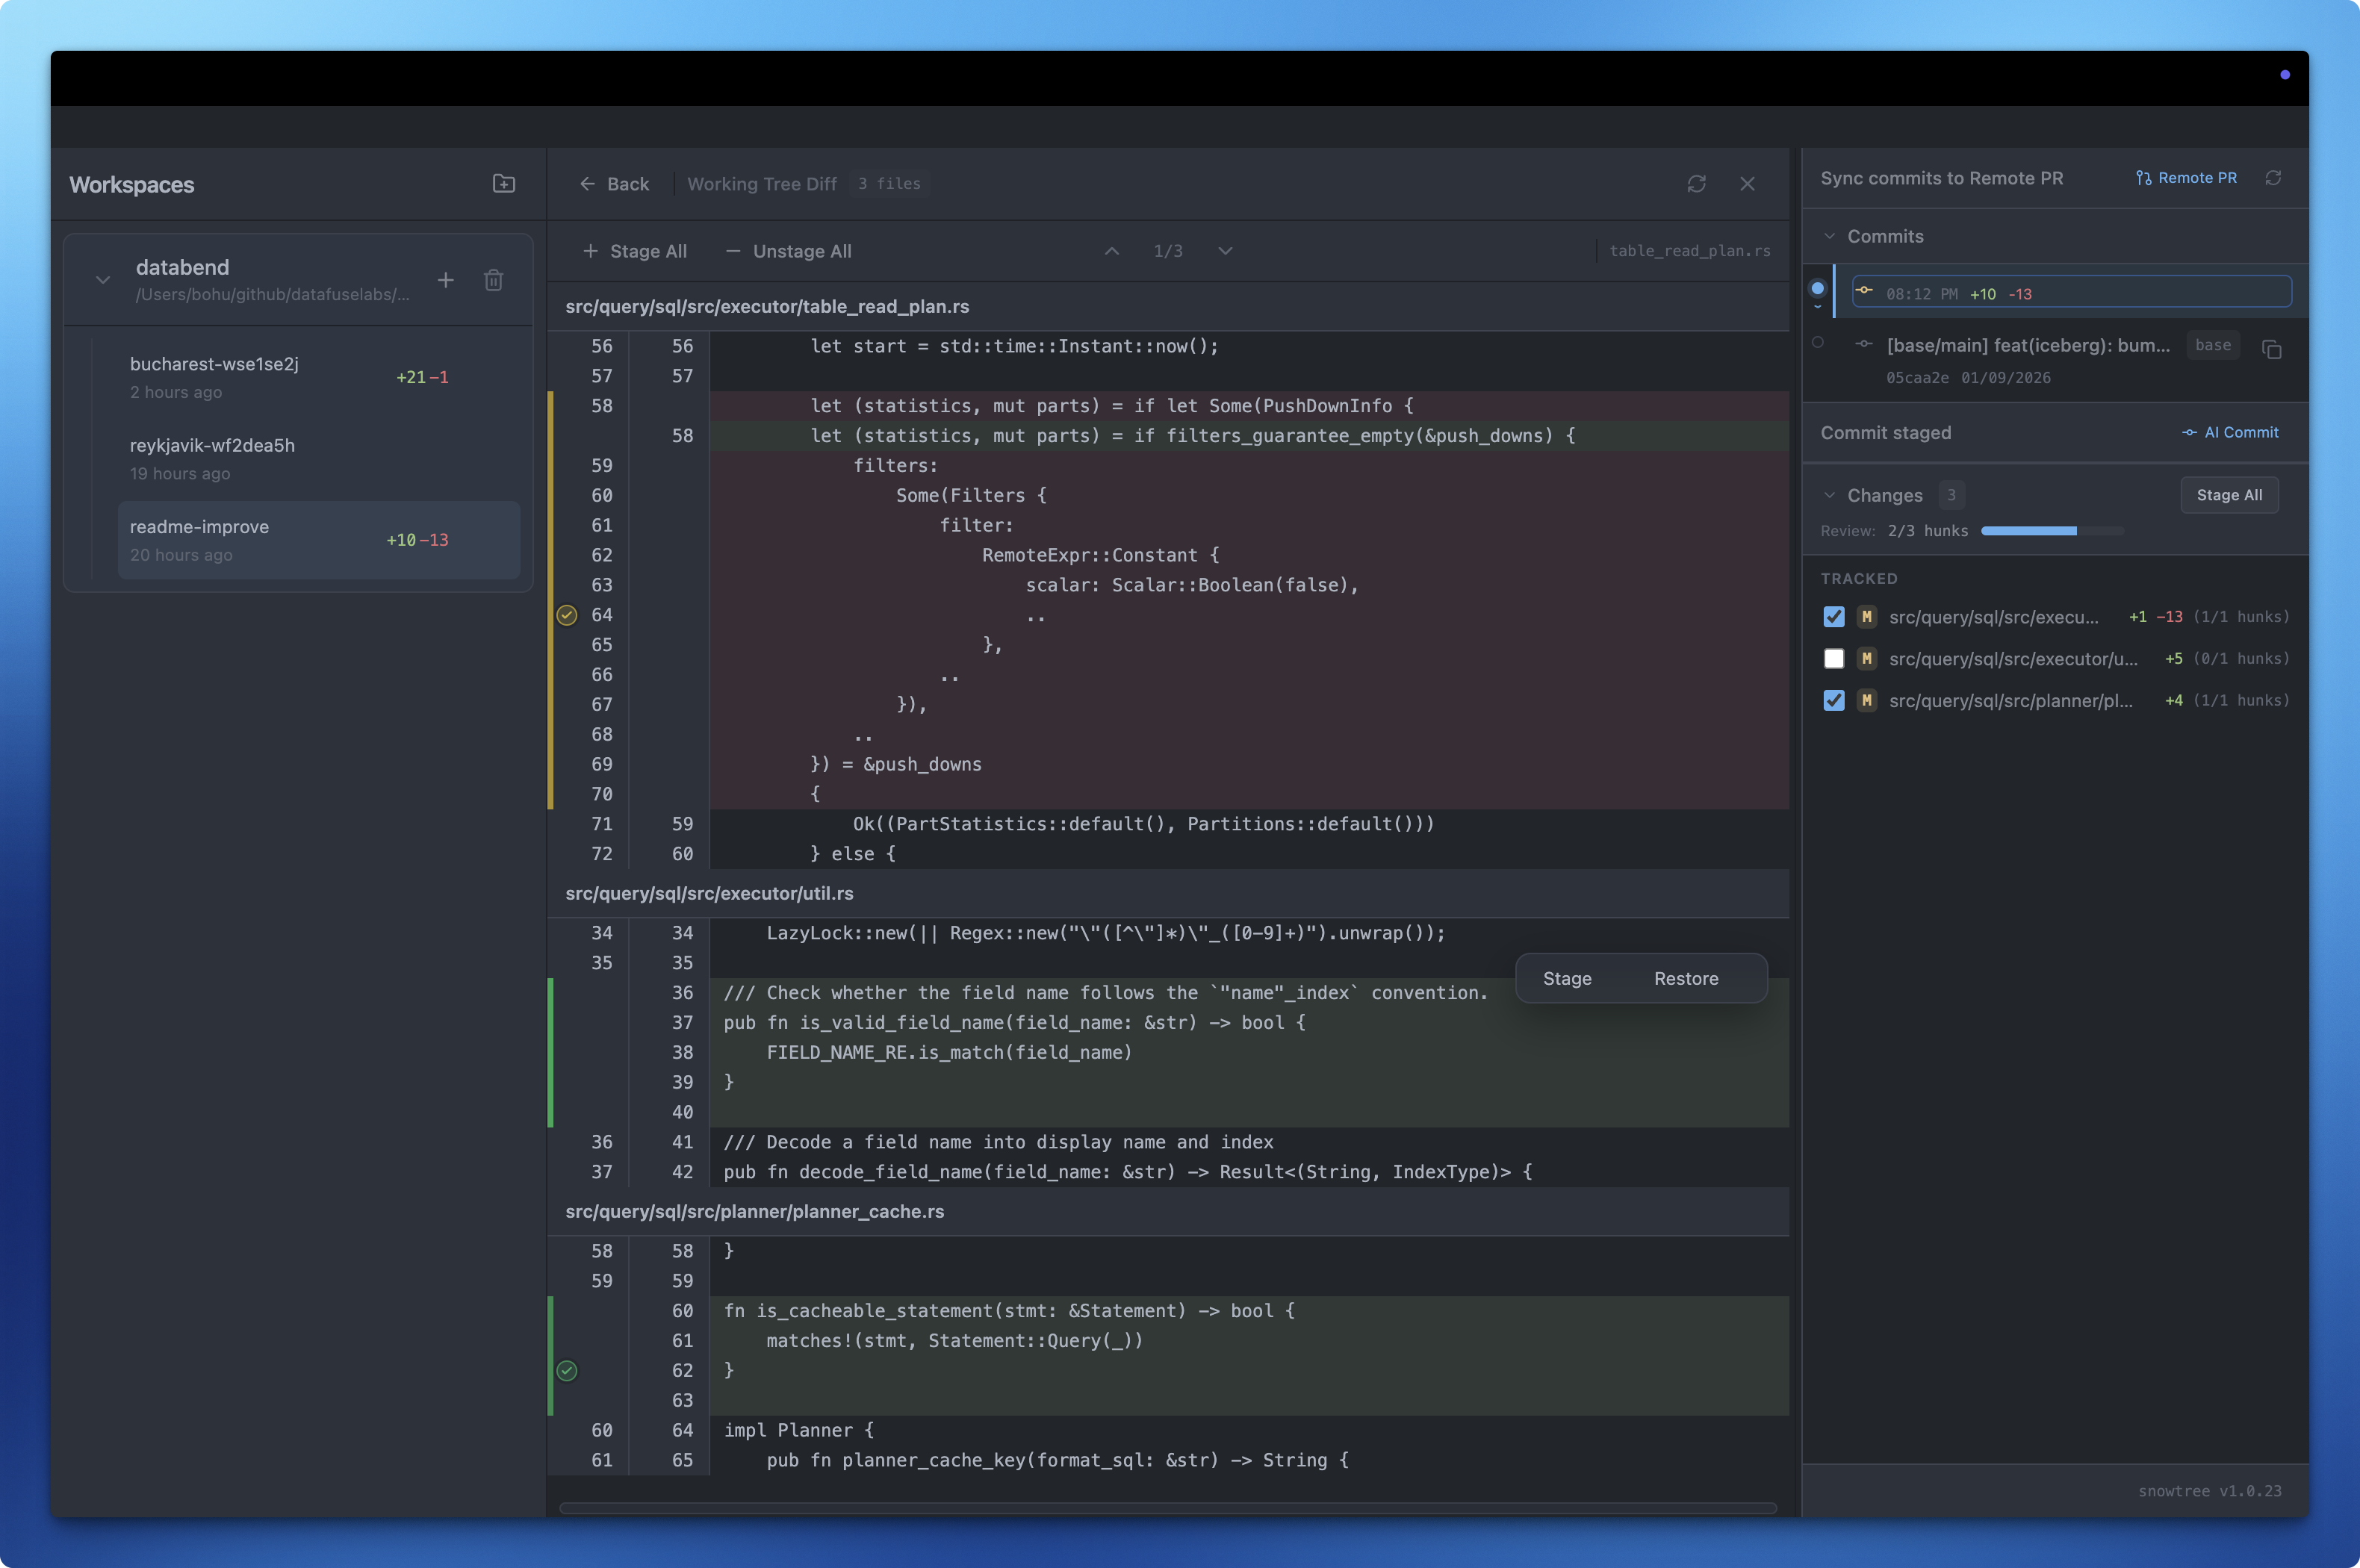The image size is (2360, 1568).
Task: Check the executor/util.rs file checkbox
Action: pyautogui.click(x=1833, y=659)
